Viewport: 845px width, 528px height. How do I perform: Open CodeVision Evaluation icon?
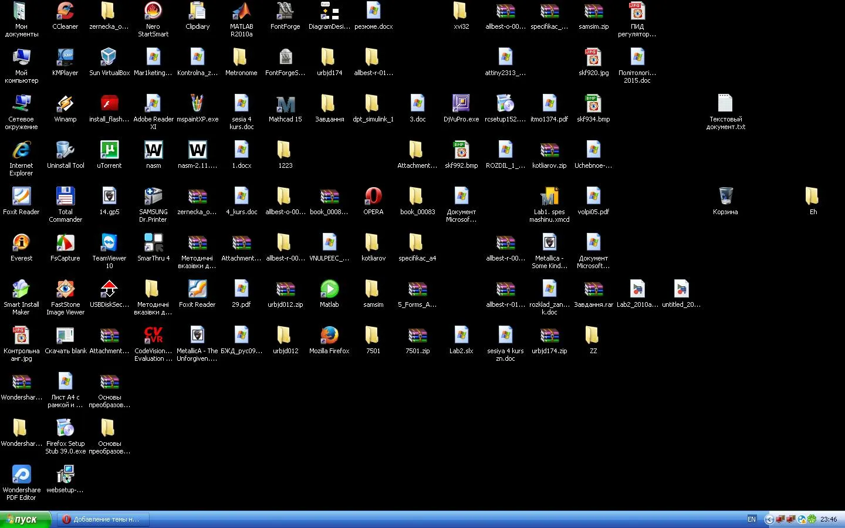[x=153, y=344]
